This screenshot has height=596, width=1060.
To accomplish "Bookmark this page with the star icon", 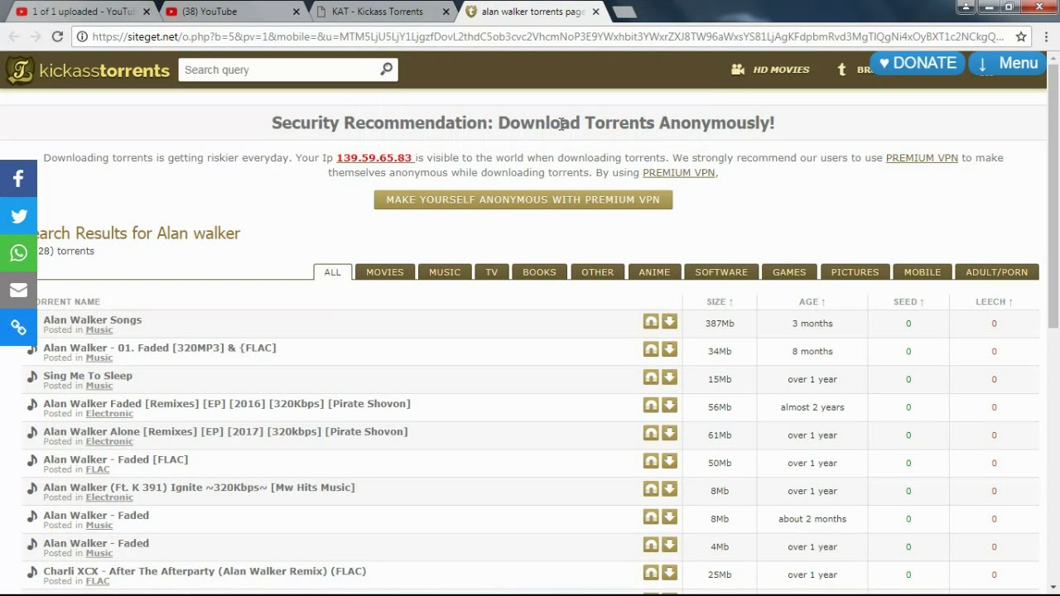I will [1021, 36].
